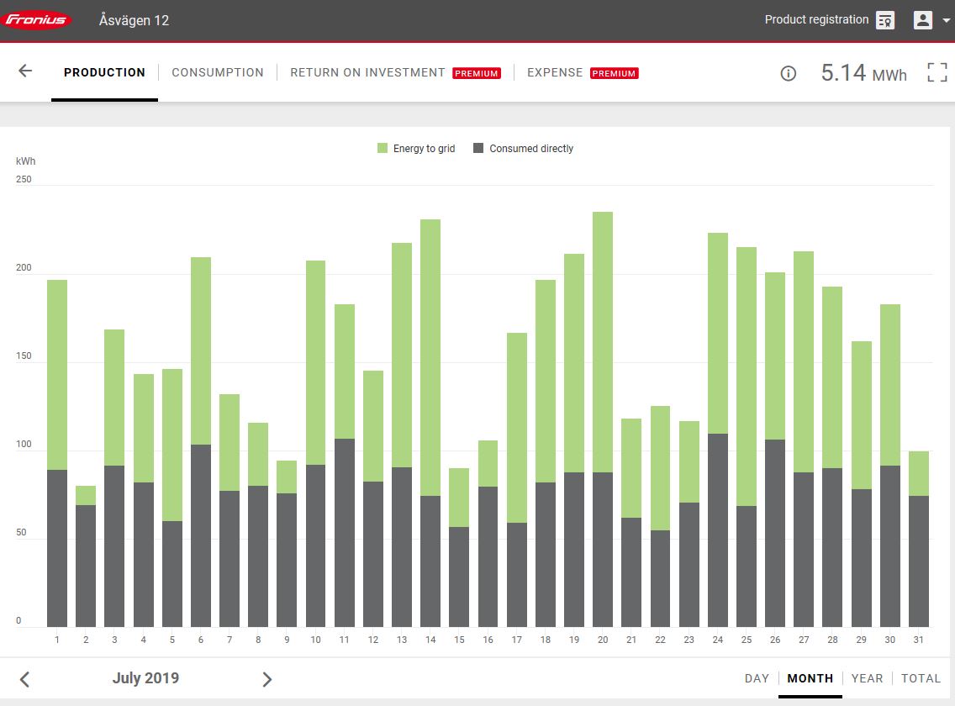Screen dimensions: 955x706
Task: Click the Product registration link text
Action: [x=816, y=19]
